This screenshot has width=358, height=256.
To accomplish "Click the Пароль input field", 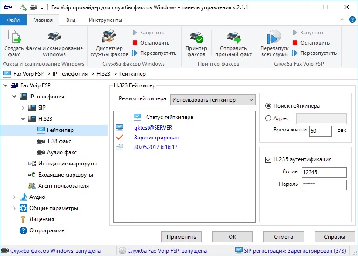I will (x=324, y=185).
